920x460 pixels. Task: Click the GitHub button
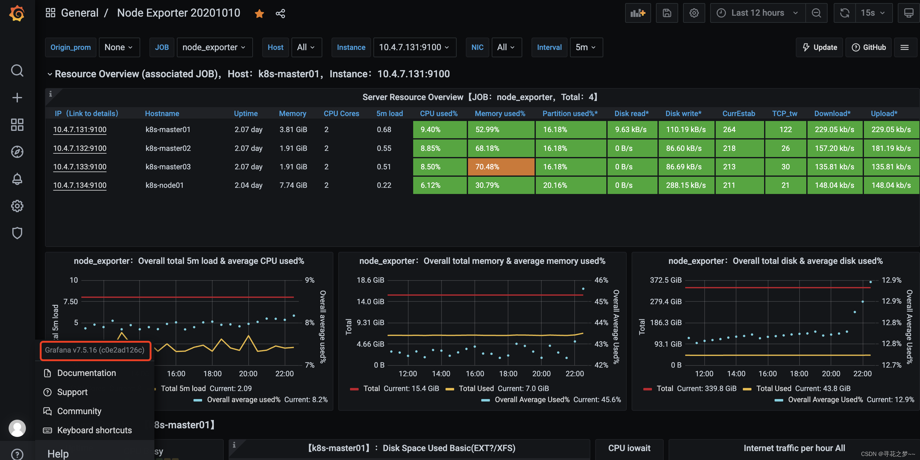pos(869,47)
